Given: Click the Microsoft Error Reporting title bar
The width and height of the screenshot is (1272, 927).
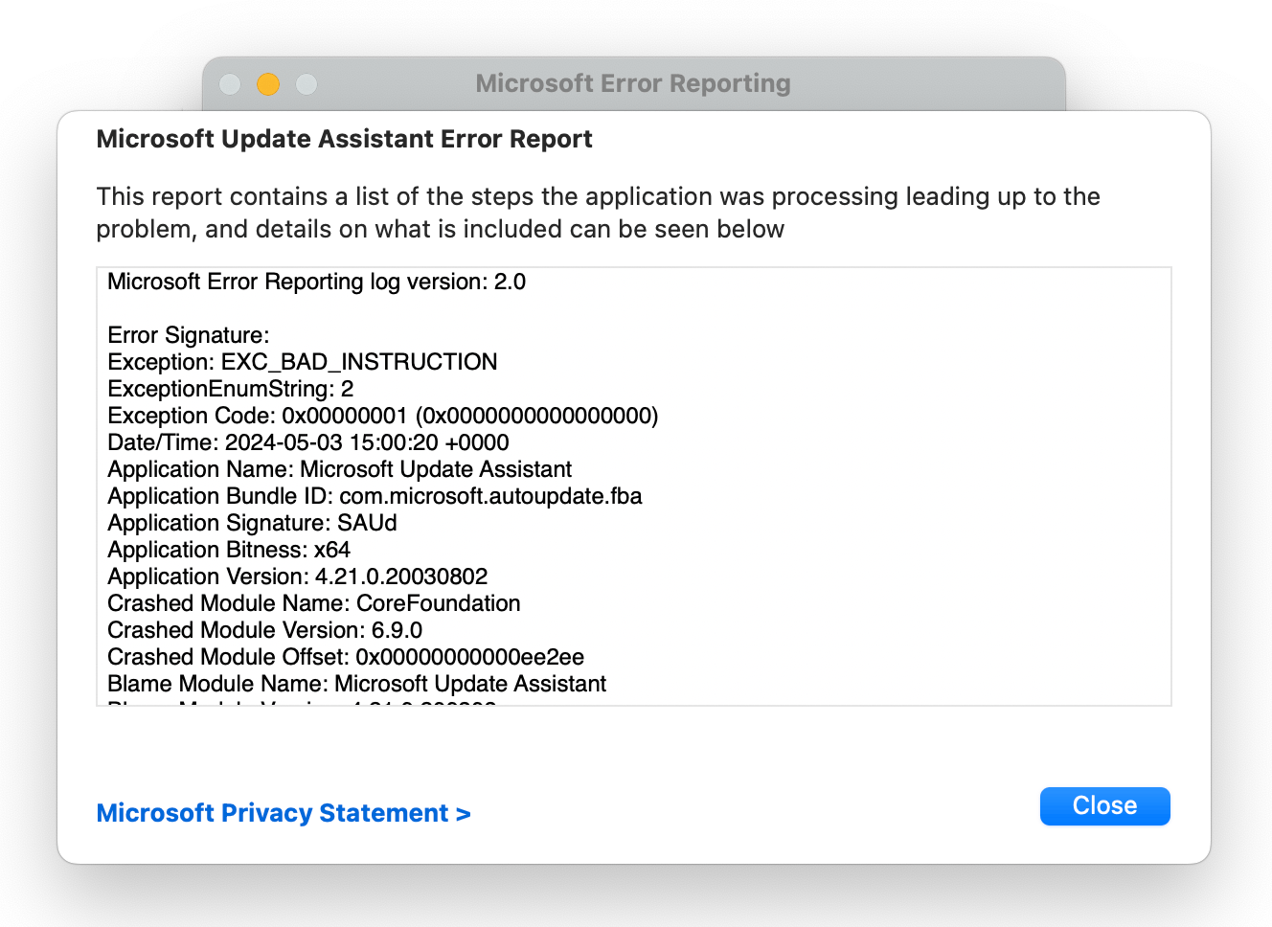Looking at the screenshot, I should (x=632, y=83).
